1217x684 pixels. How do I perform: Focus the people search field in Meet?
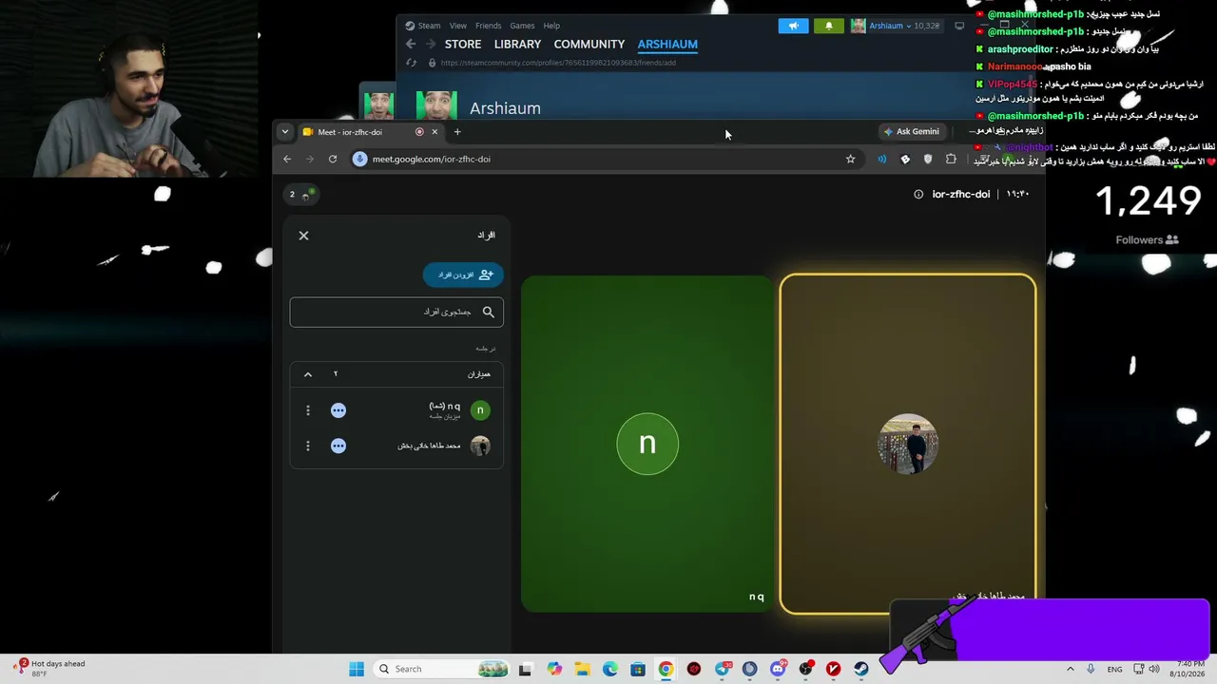396,312
